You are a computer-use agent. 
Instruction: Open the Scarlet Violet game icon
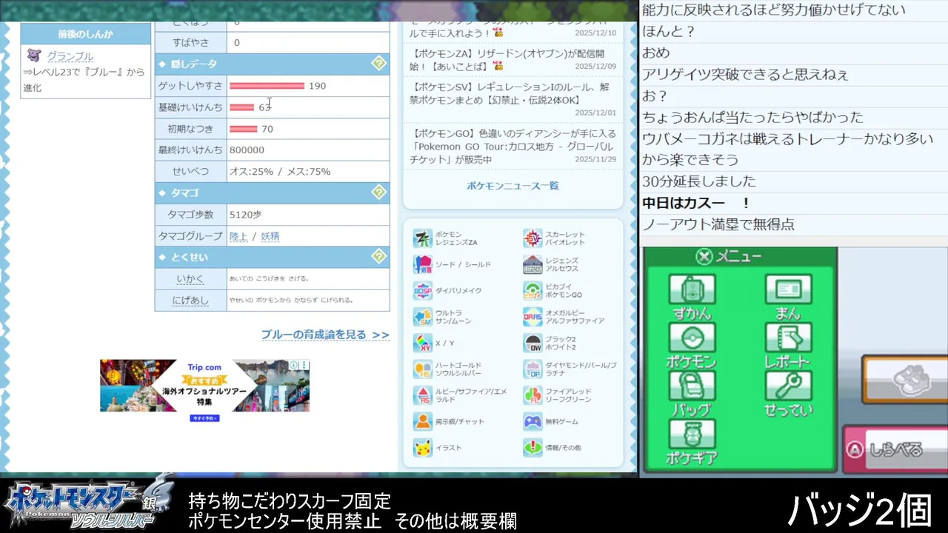533,238
